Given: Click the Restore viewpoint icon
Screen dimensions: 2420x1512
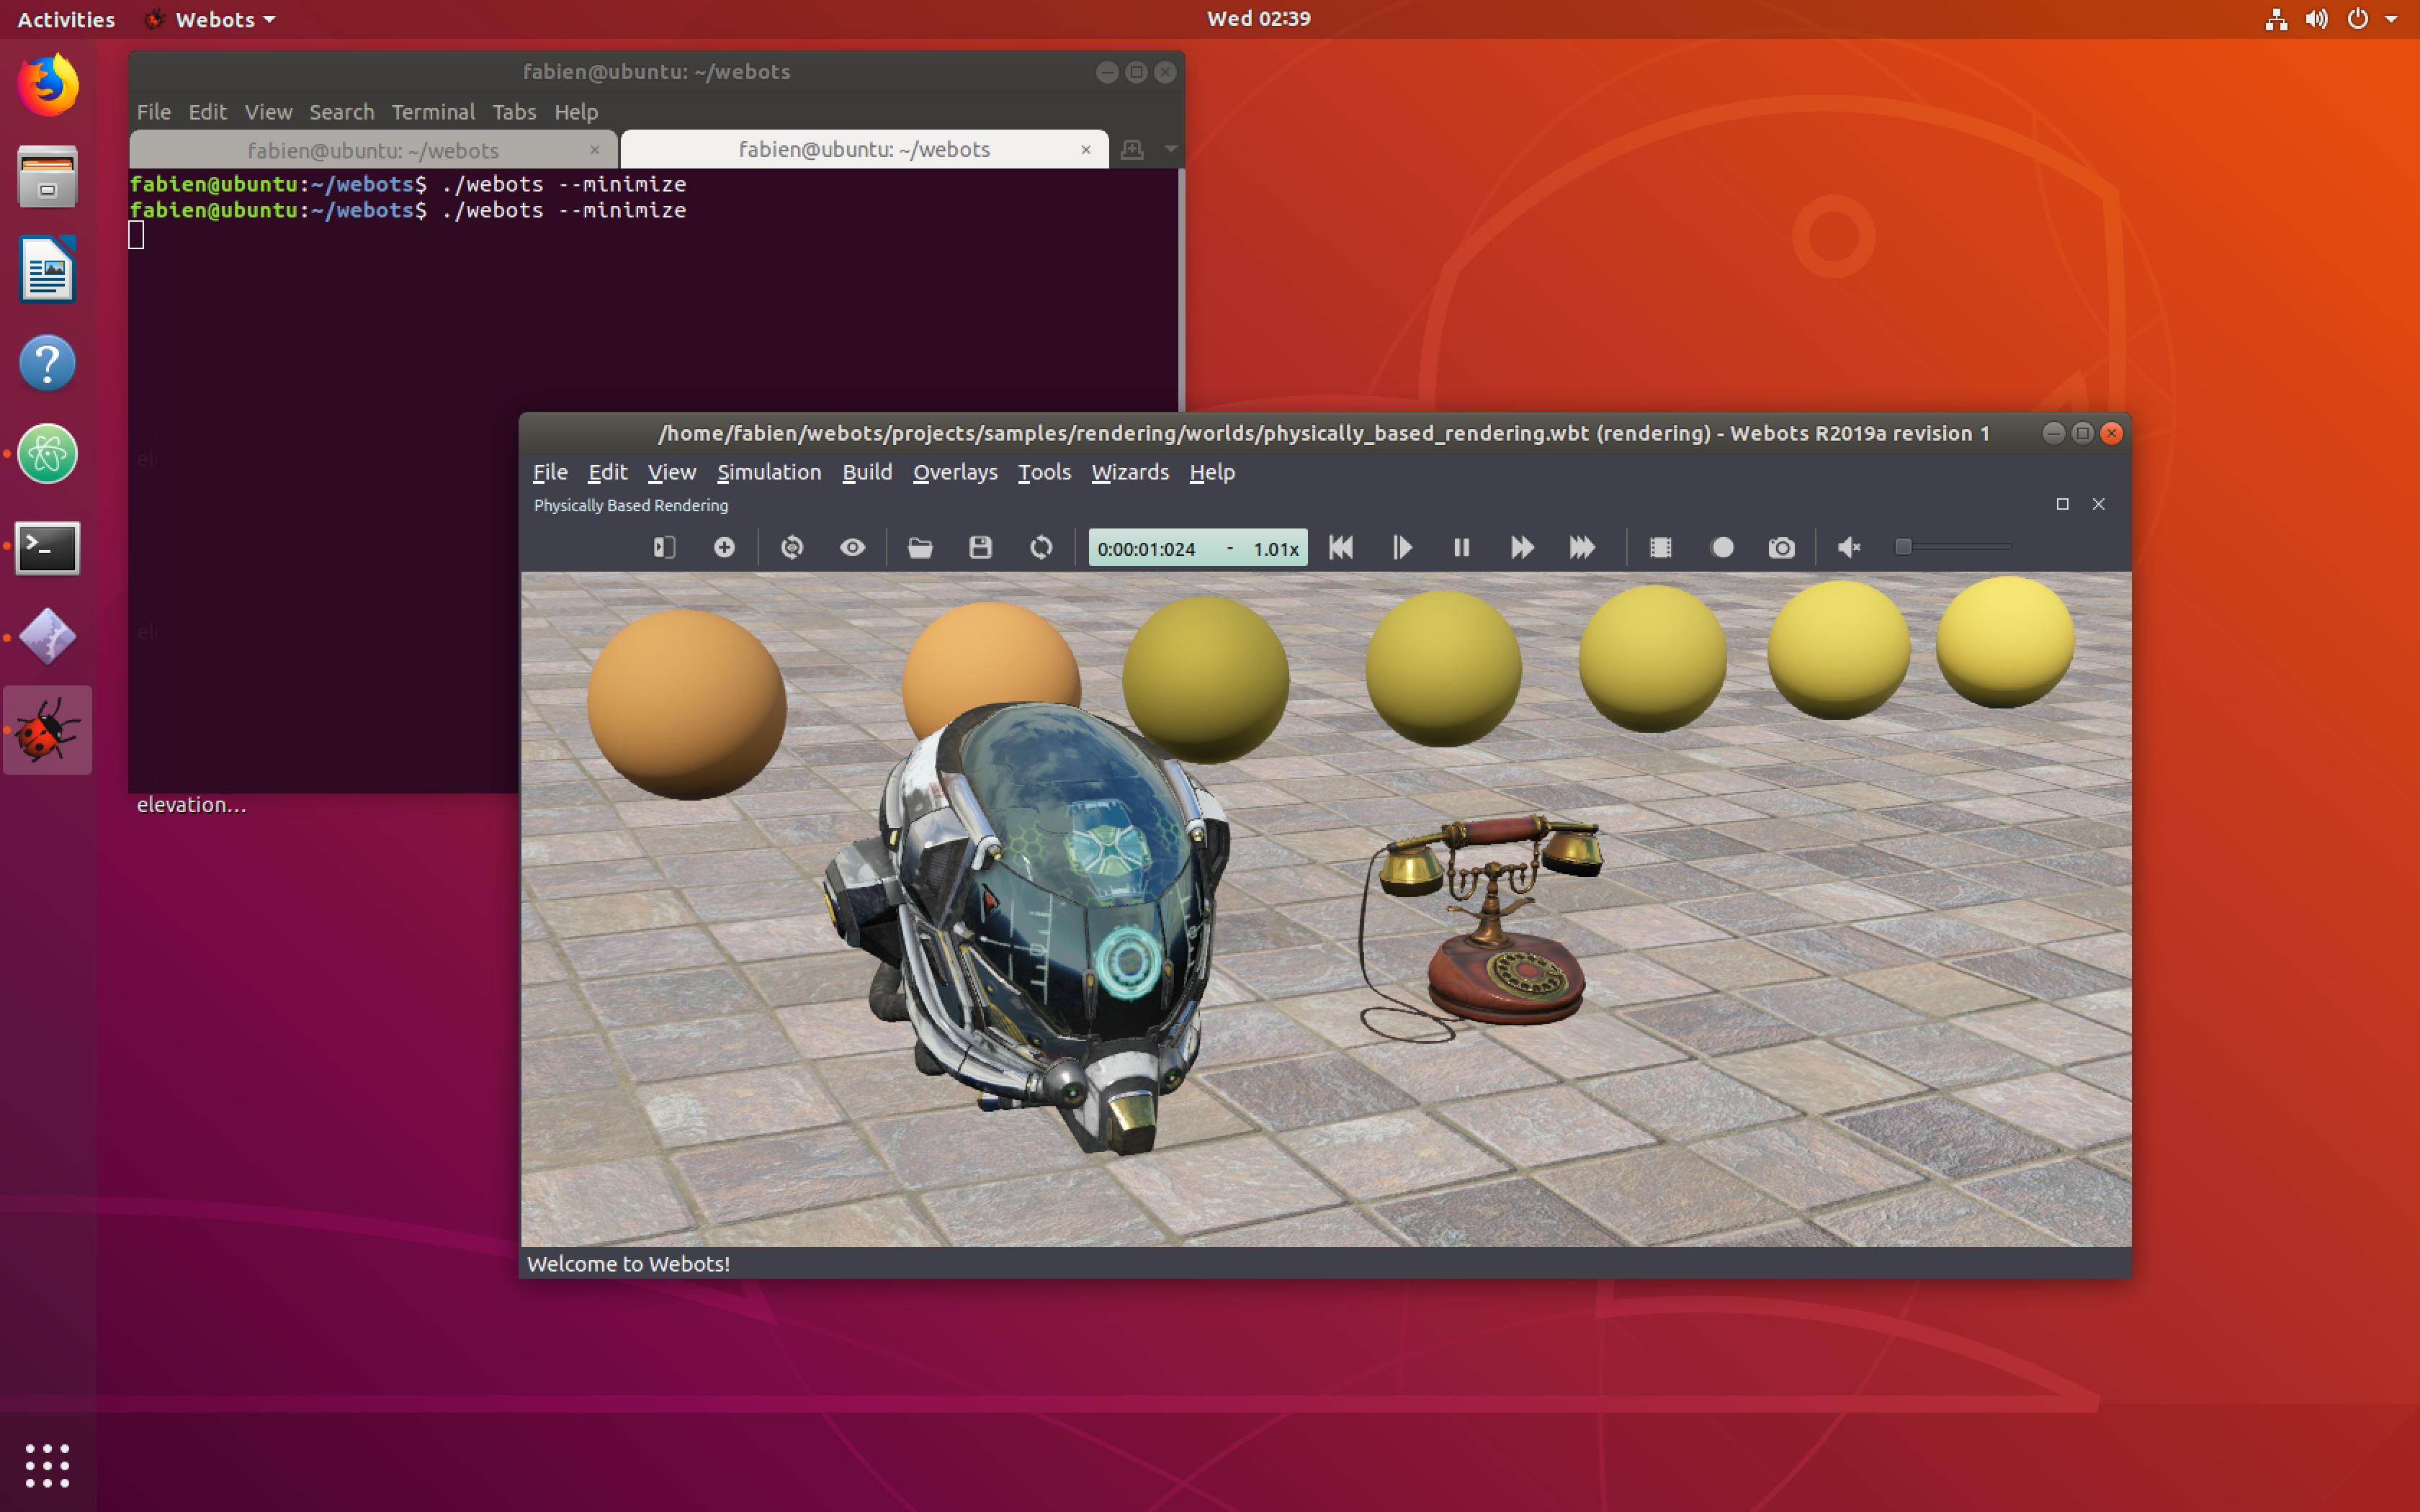Looking at the screenshot, I should pyautogui.click(x=792, y=547).
